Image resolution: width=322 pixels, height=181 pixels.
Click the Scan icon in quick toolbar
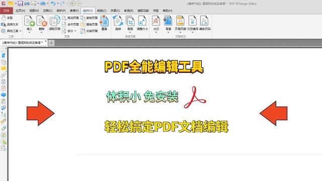click(43, 4)
